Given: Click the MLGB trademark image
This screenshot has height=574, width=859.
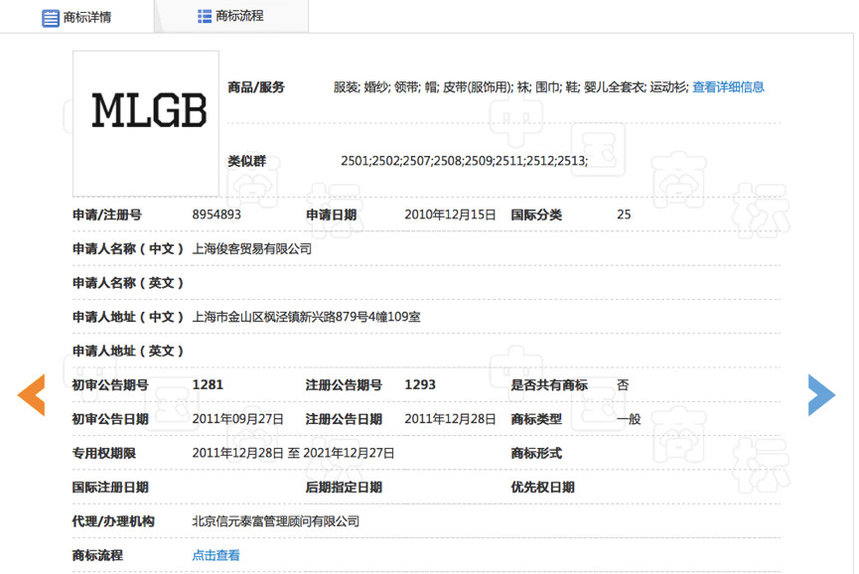Looking at the screenshot, I should pos(146,124).
